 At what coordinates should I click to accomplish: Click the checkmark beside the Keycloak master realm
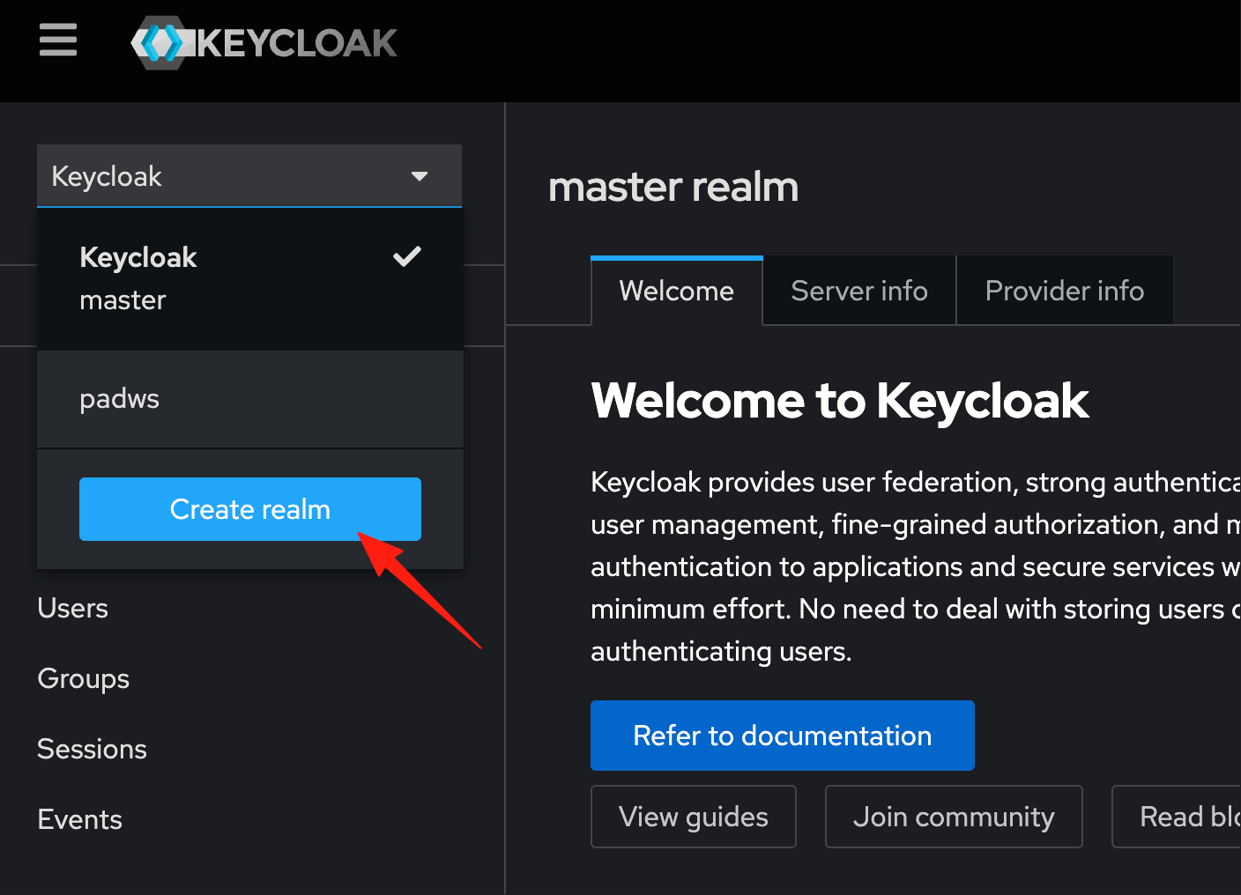[x=407, y=256]
